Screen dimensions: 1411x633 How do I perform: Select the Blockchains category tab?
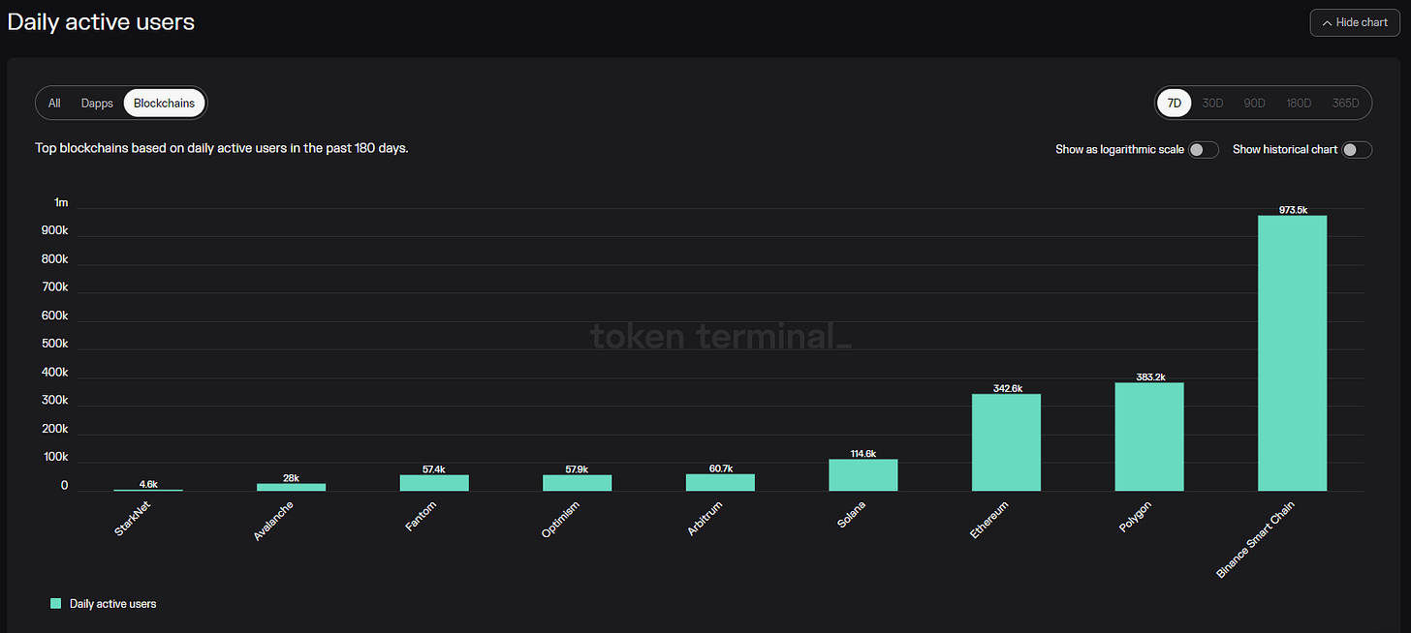[165, 103]
